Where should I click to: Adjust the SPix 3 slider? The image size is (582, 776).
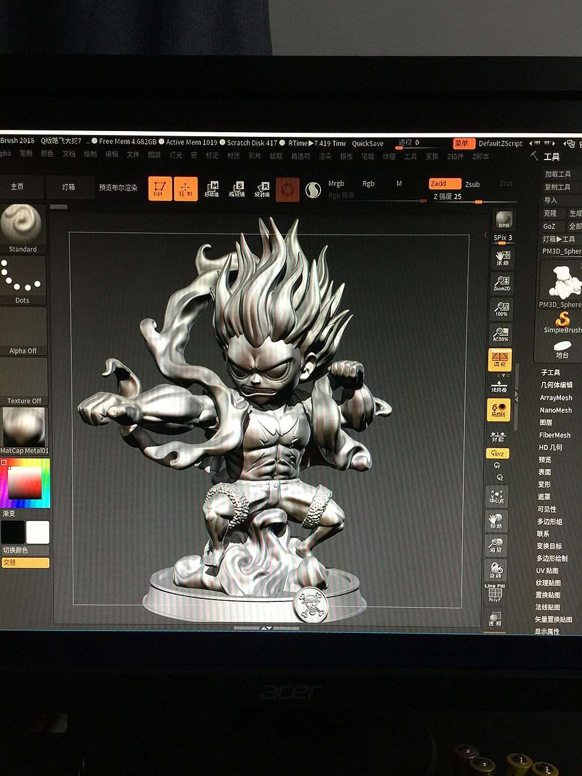(x=503, y=238)
